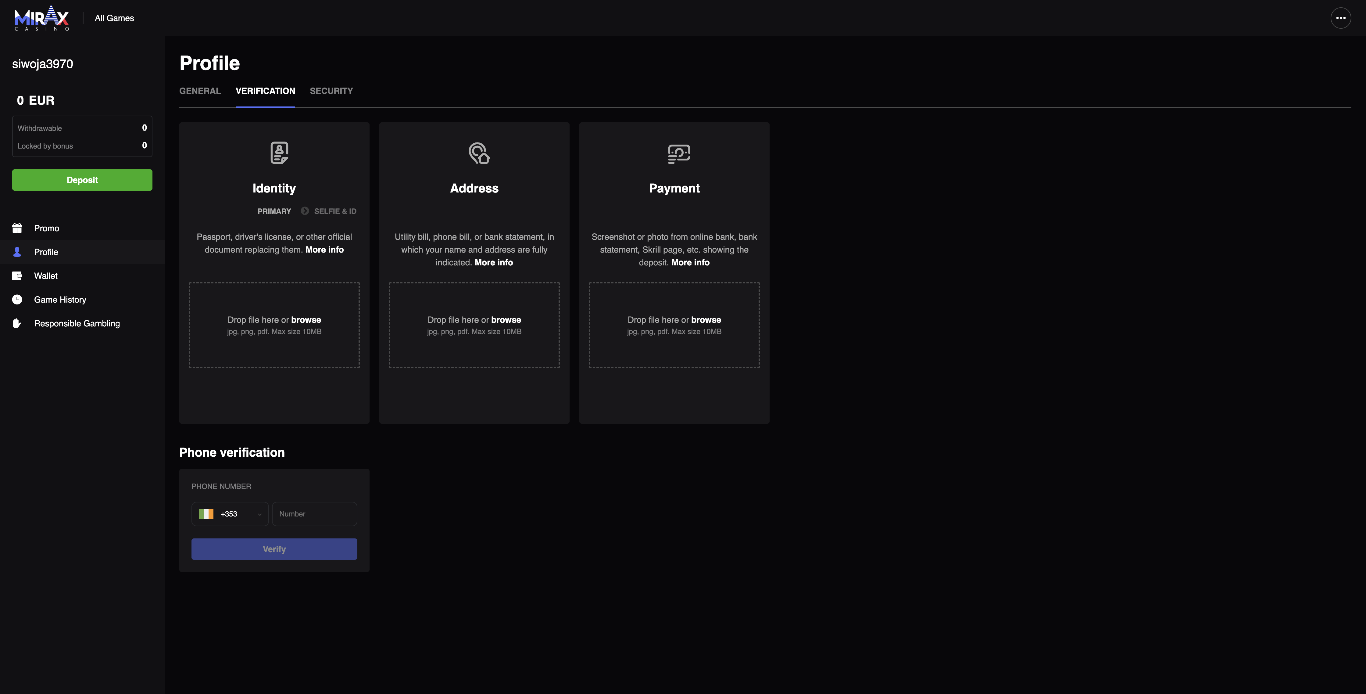Click the Verify phone button

[x=274, y=549]
